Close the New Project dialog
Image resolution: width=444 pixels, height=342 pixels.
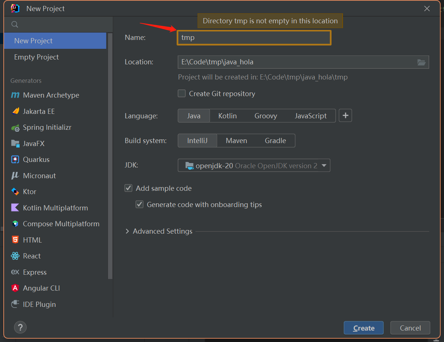427,9
